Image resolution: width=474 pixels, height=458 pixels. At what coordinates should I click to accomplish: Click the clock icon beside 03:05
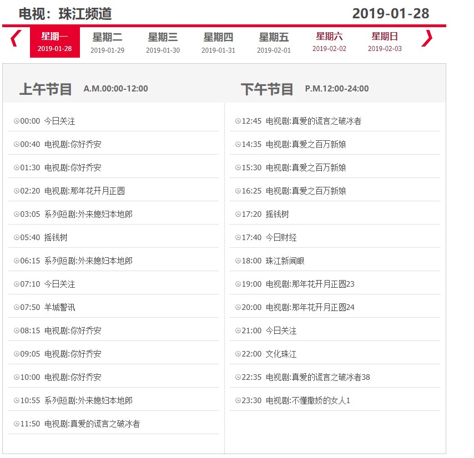(17, 214)
